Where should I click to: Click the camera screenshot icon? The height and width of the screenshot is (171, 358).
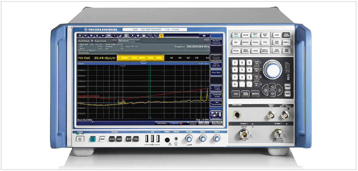pos(204,36)
